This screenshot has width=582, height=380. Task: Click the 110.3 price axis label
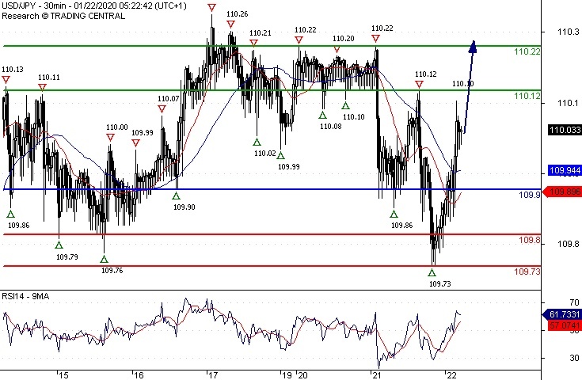(x=569, y=32)
